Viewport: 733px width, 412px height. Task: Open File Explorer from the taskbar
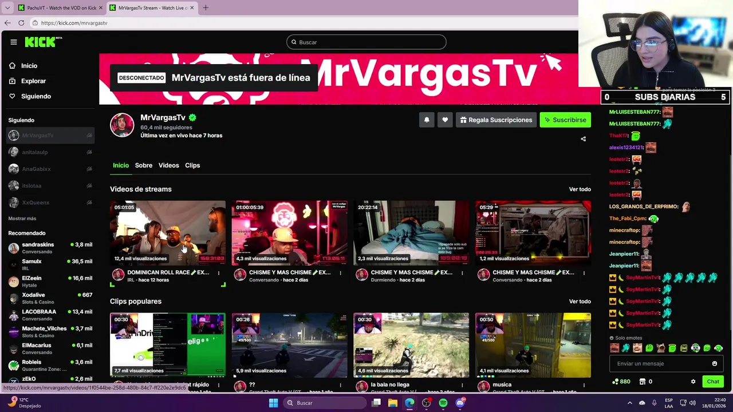[x=393, y=403]
